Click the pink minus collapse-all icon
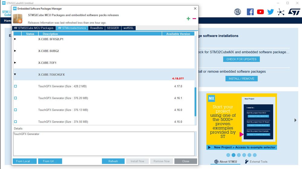 tap(194, 19)
